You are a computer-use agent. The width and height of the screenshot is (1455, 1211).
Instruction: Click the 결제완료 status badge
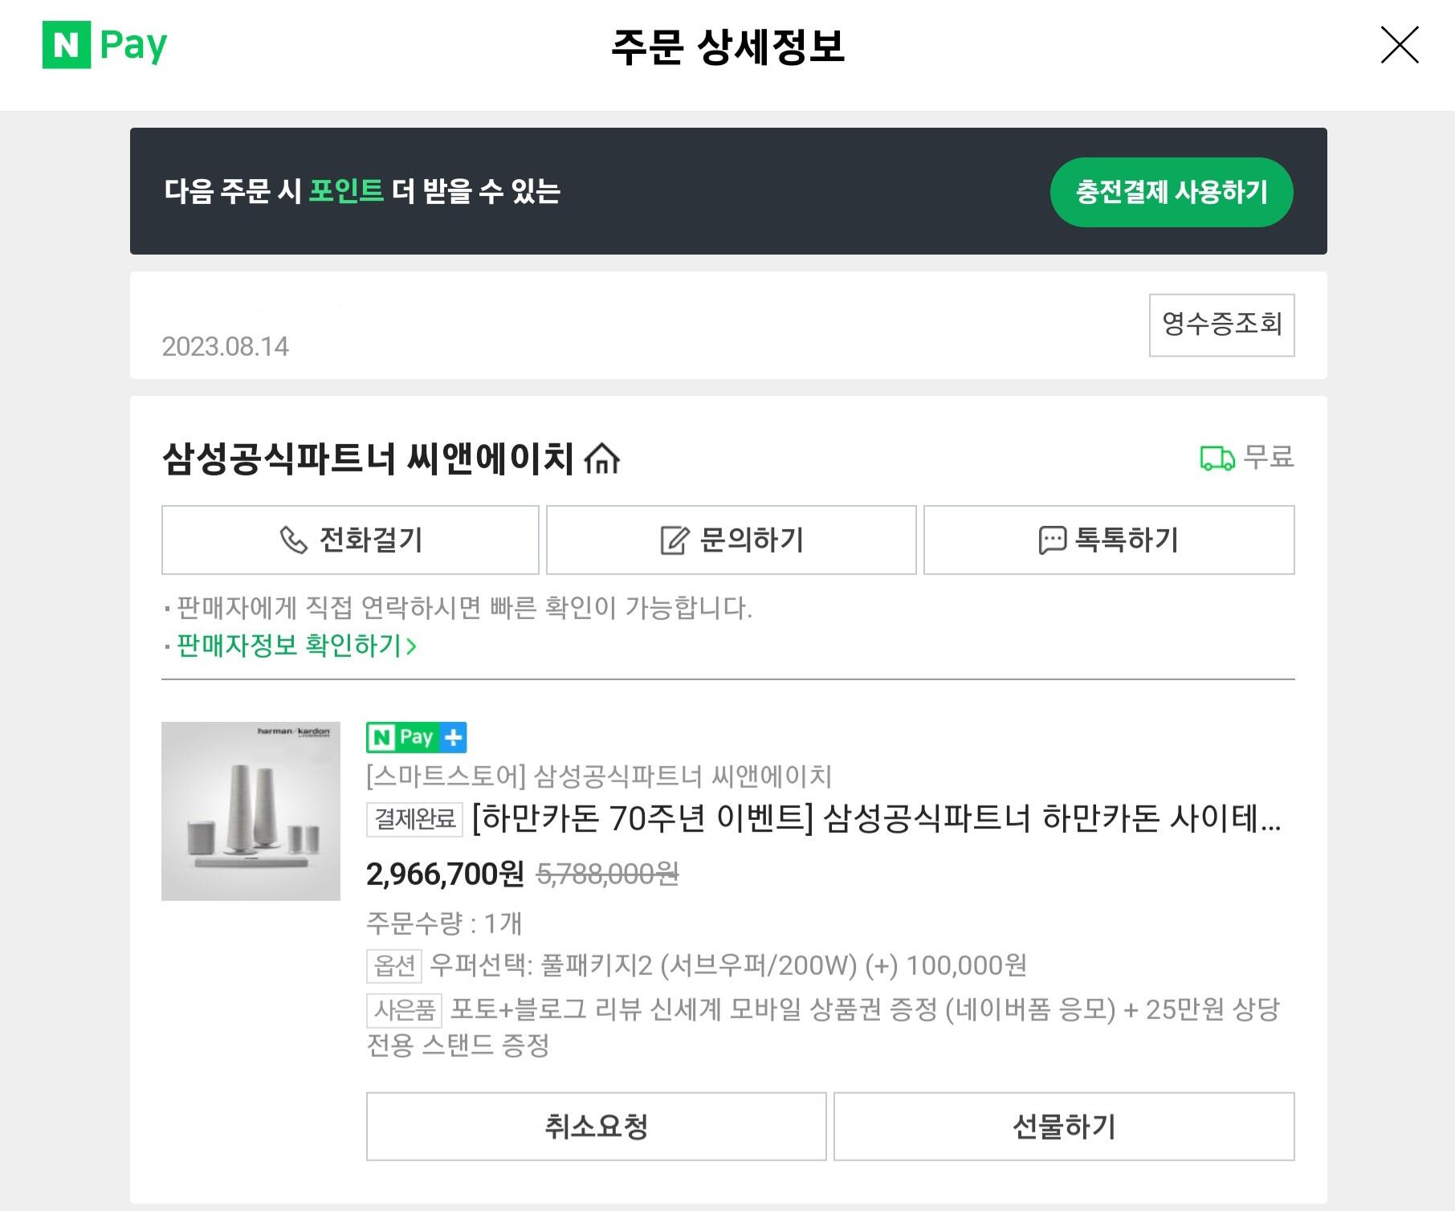click(415, 819)
